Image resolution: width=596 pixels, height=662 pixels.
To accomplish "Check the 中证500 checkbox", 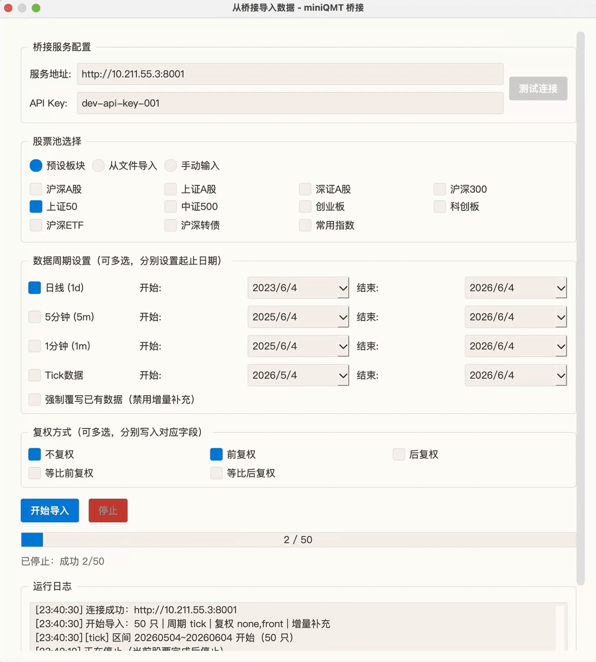I will coord(171,206).
